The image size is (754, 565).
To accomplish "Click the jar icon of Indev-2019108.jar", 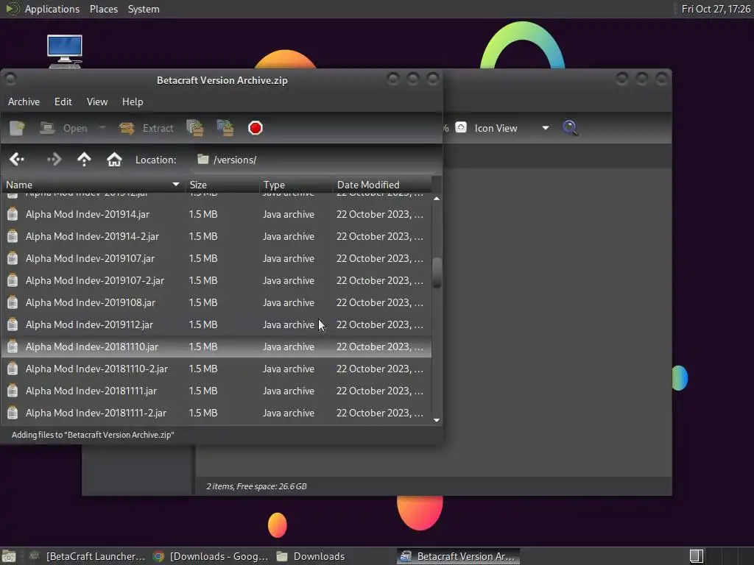I will 13,302.
